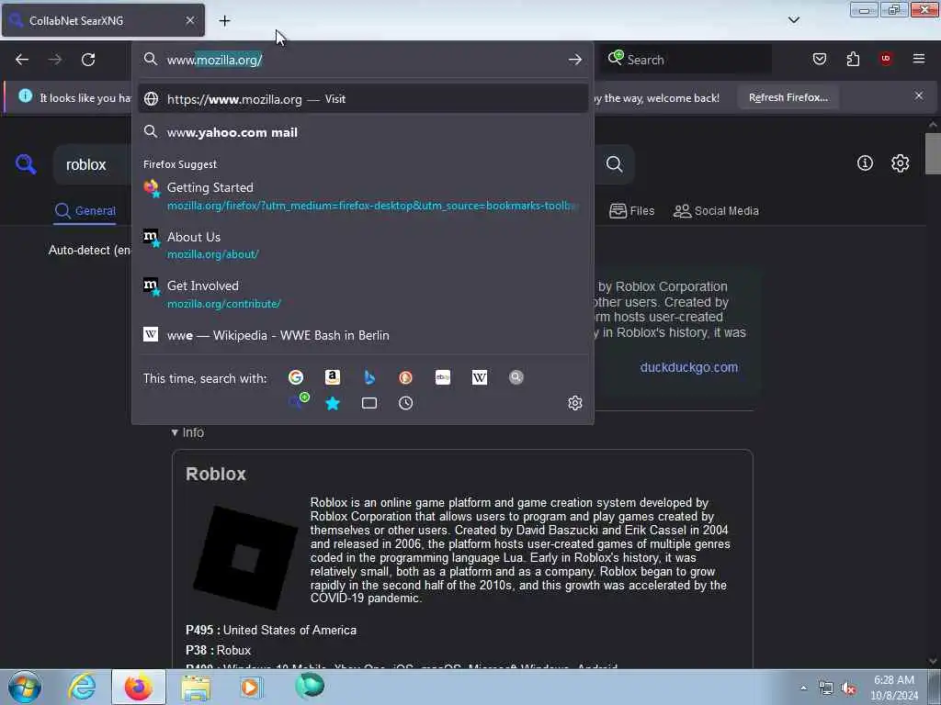
Task: Open the Extensions puzzle icon
Action: (853, 59)
